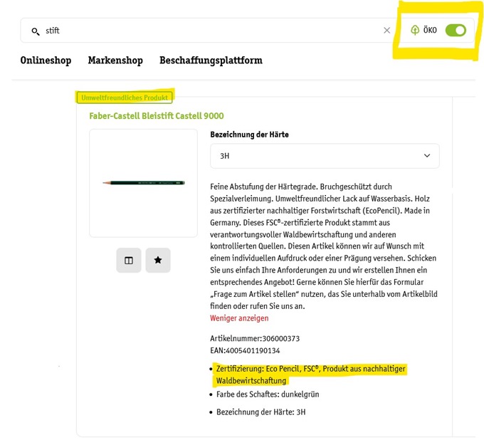The height and width of the screenshot is (445, 484).
Task: Click the pencil product thumbnail
Action: tap(143, 183)
